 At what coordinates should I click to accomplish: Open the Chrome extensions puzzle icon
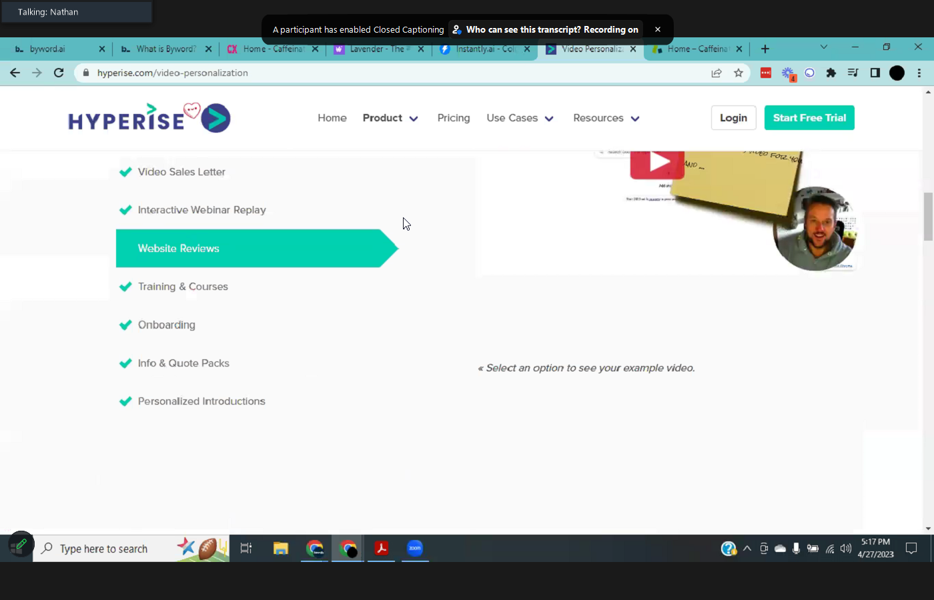(831, 73)
